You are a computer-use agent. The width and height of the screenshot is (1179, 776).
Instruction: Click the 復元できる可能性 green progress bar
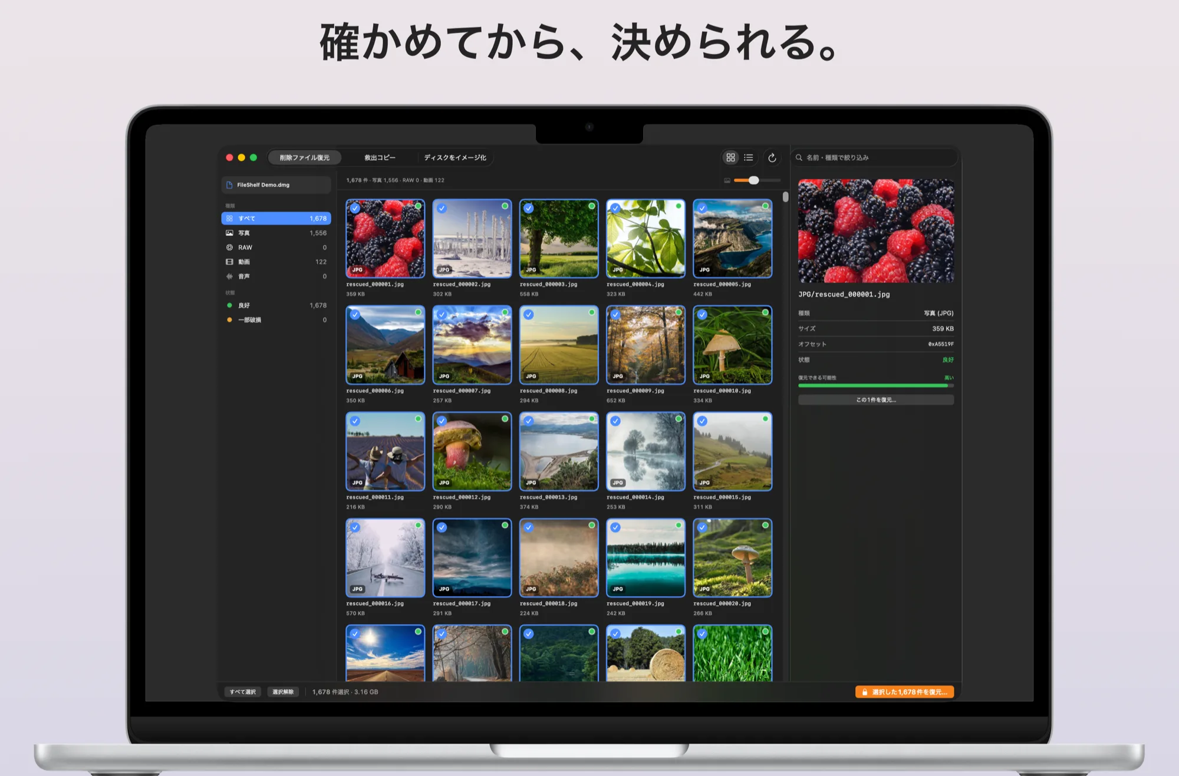[x=876, y=385]
